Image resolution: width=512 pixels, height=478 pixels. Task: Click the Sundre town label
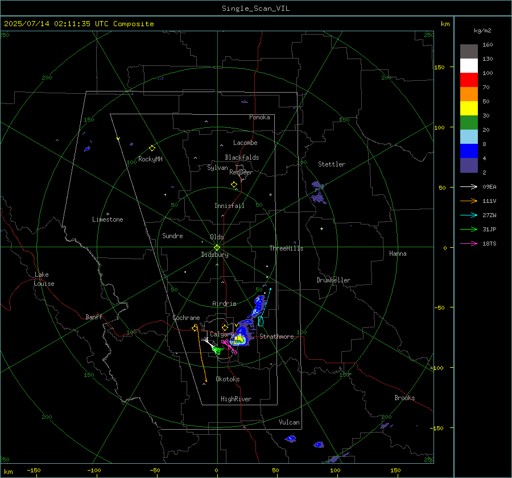(x=172, y=235)
